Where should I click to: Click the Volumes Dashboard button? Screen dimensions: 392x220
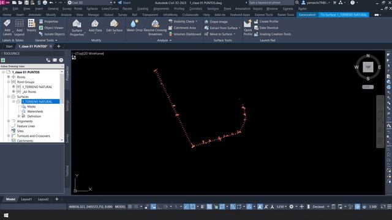point(185,34)
